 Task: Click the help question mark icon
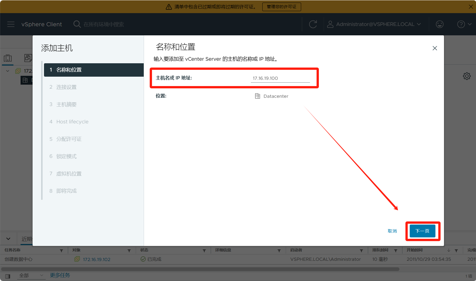(461, 24)
